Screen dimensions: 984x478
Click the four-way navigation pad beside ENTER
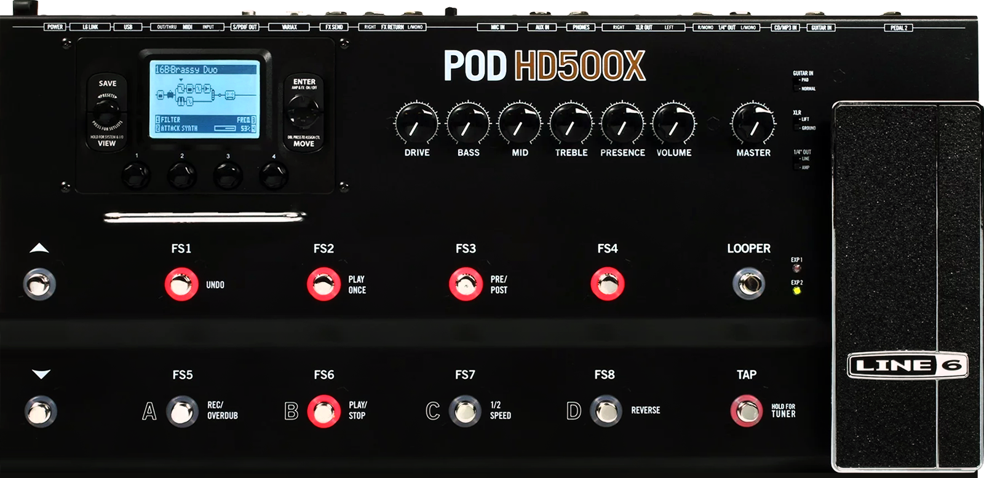(x=303, y=112)
